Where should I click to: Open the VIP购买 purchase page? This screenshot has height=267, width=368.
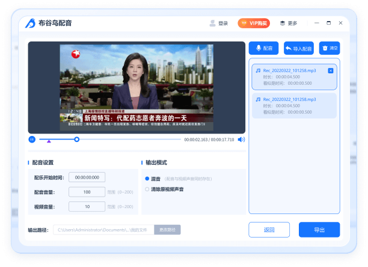pyautogui.click(x=253, y=23)
